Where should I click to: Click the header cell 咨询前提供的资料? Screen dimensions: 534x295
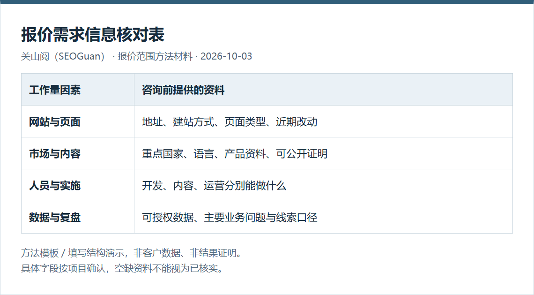(323, 90)
